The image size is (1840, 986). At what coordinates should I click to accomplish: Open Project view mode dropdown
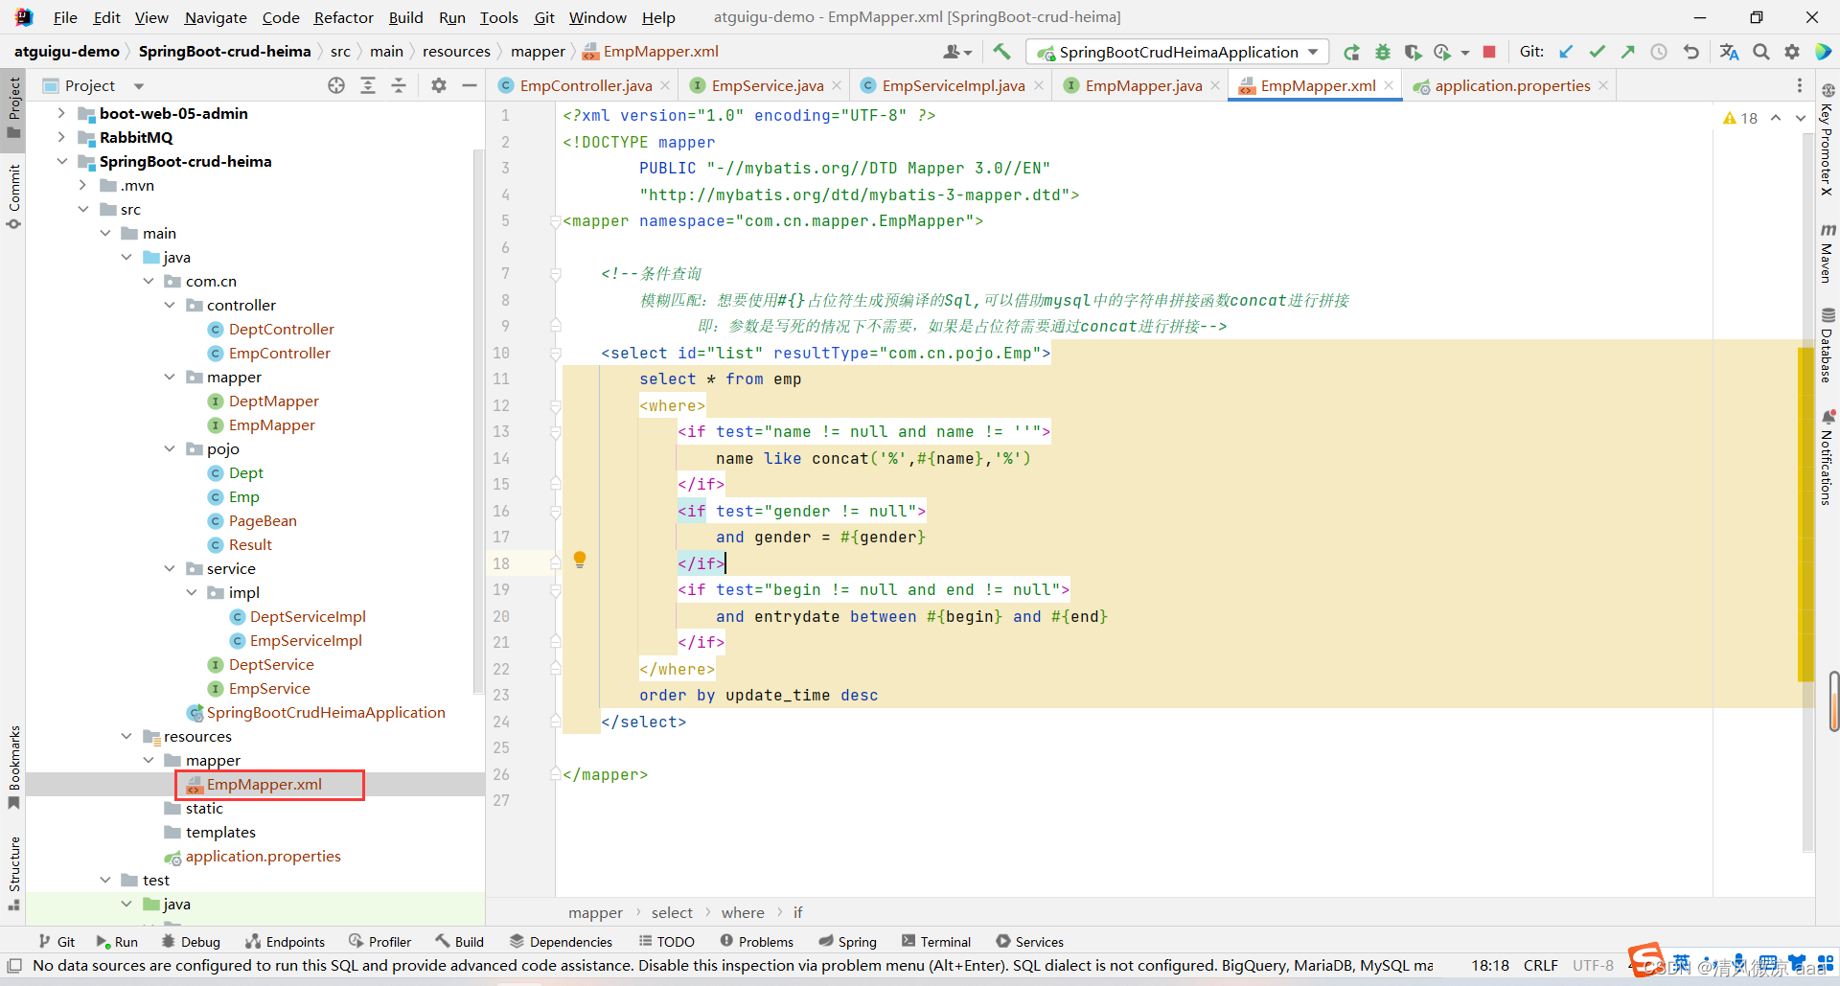[139, 85]
